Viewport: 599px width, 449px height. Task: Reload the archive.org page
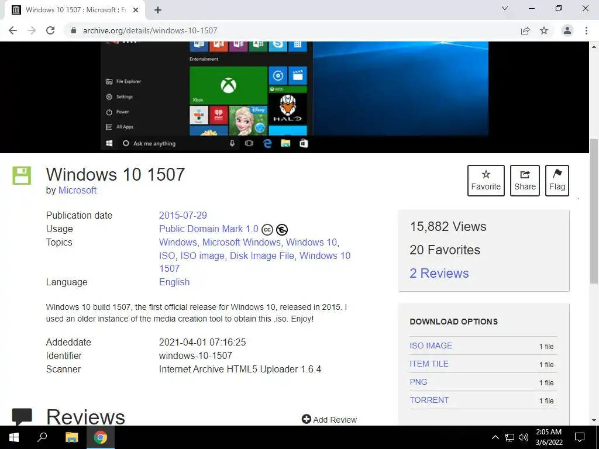[50, 30]
